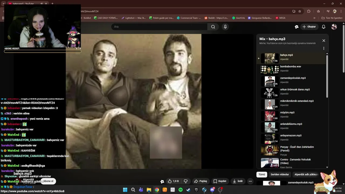Open Windows Start menu
Viewport: 345px width, 194px height.
tap(125, 190)
